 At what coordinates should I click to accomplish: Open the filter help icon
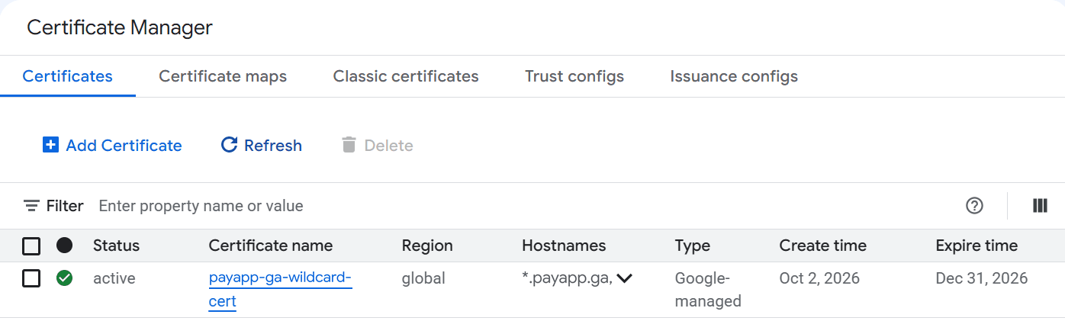click(x=974, y=205)
